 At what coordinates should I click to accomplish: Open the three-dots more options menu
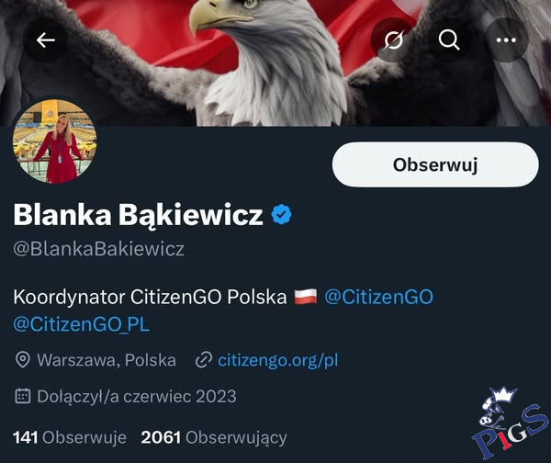click(x=506, y=40)
